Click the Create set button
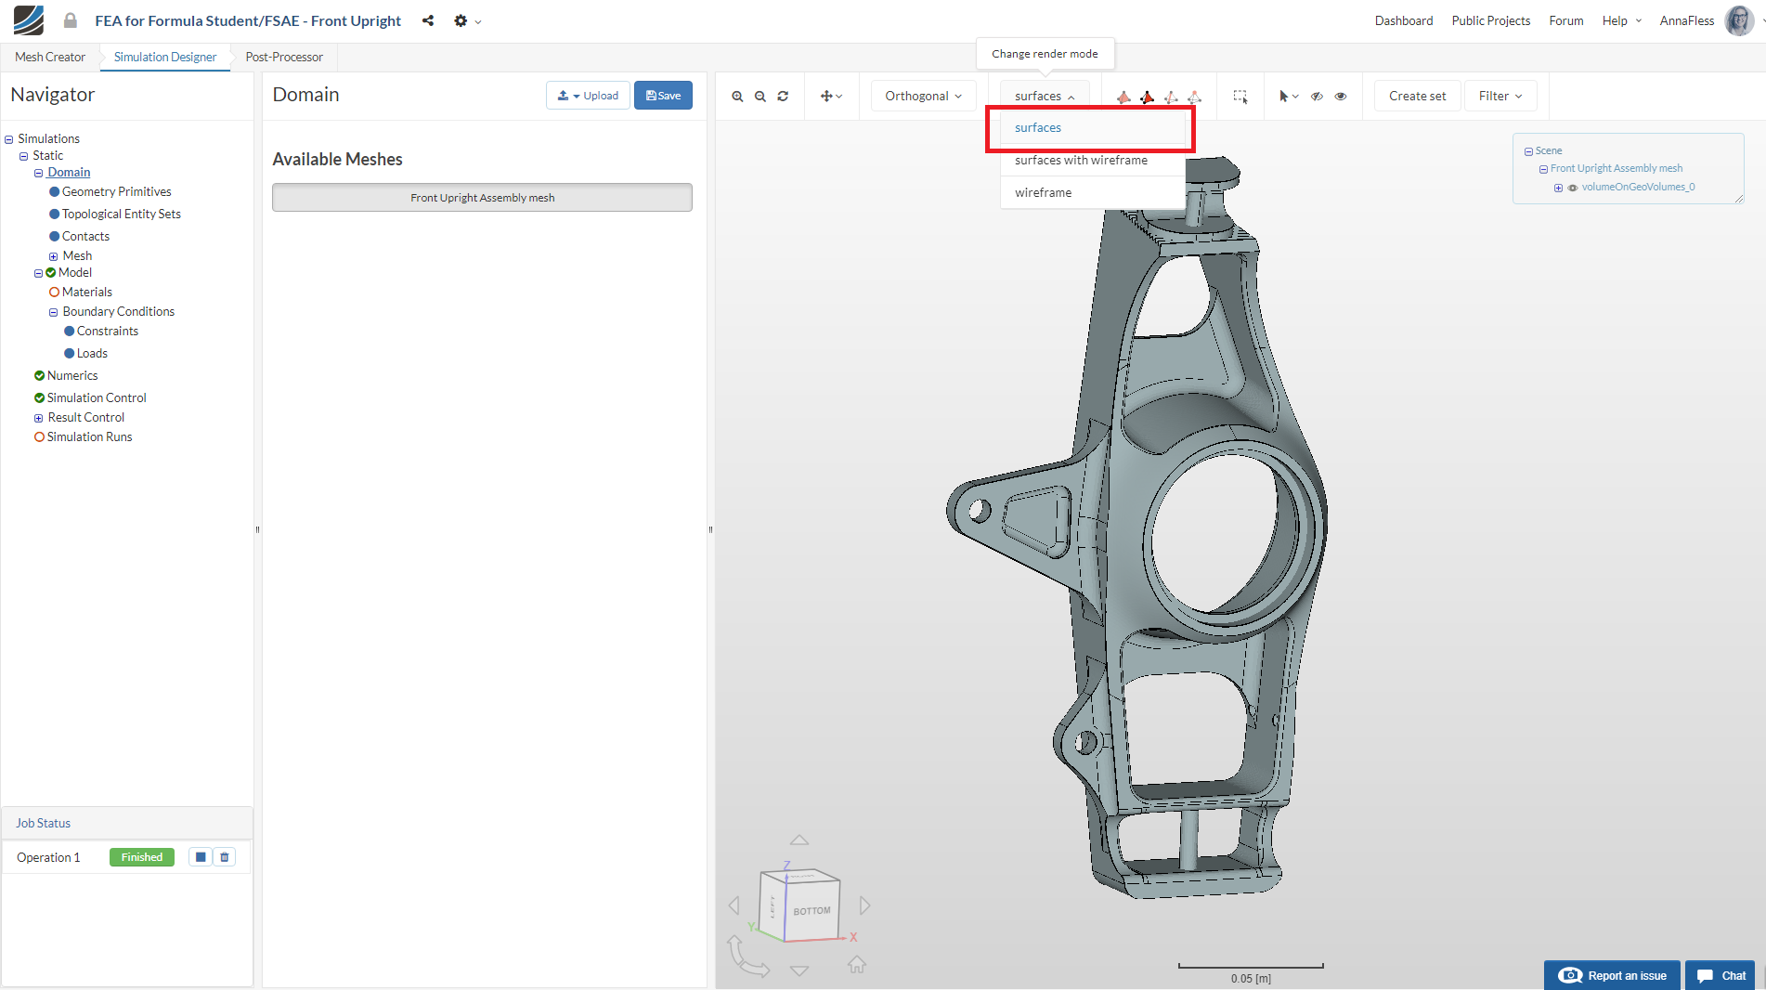 (1417, 96)
